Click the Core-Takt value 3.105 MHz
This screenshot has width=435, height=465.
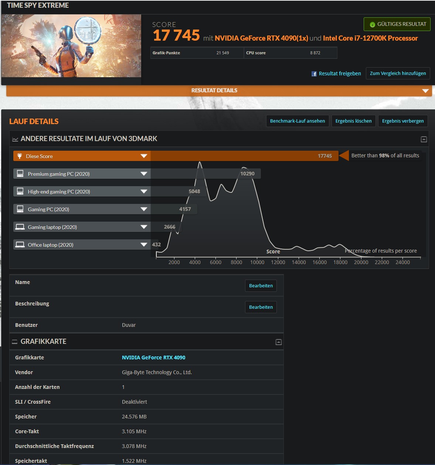pyautogui.click(x=134, y=431)
